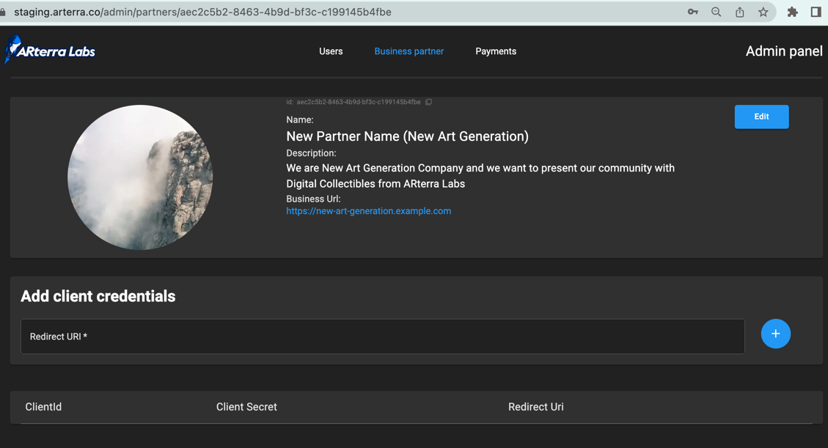This screenshot has width=828, height=448.
Task: Open the Payments tab
Action: tap(496, 51)
